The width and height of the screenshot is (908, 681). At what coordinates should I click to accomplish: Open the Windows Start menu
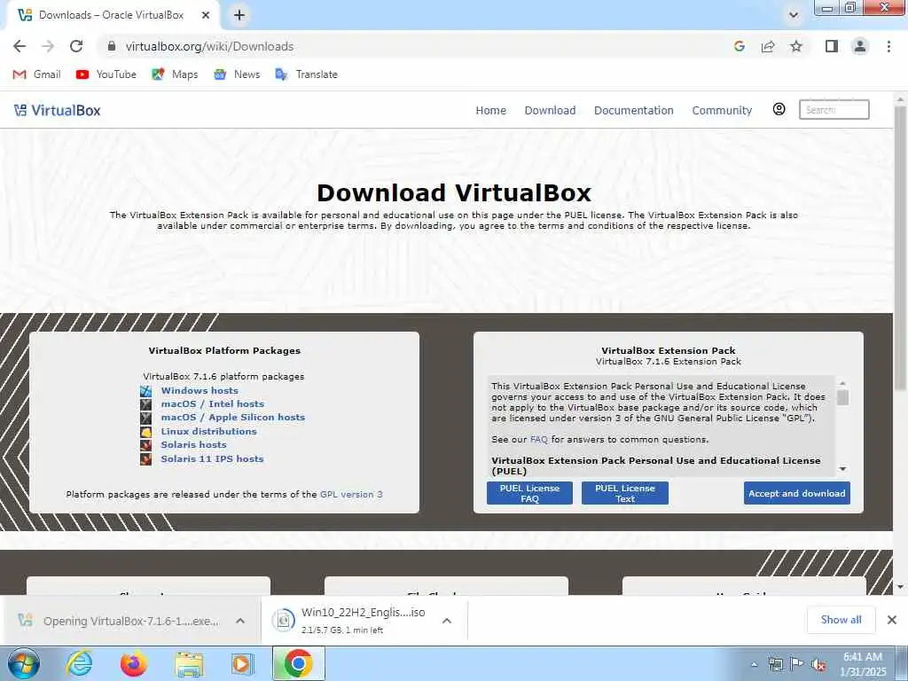pos(23,663)
